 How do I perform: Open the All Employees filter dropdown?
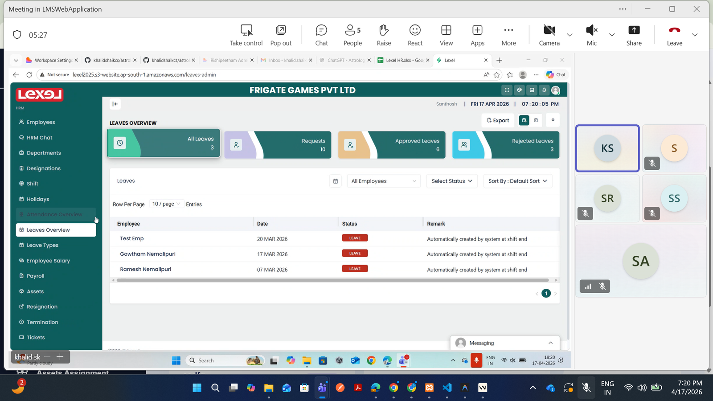coord(384,181)
